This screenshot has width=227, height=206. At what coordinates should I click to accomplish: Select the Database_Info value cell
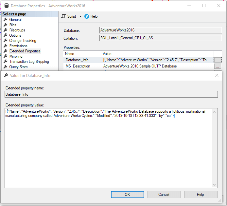[157, 60]
